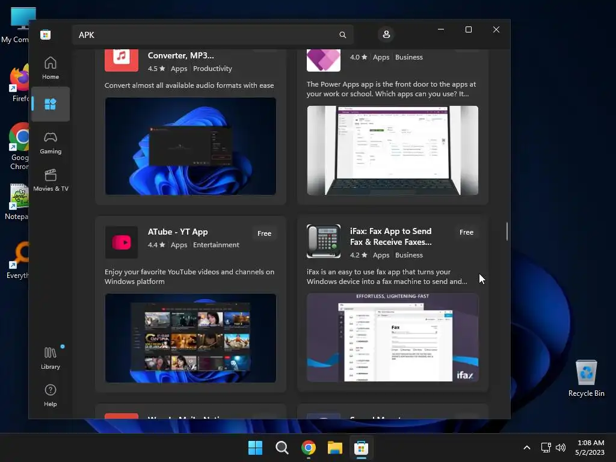Click the ATube description text
The width and height of the screenshot is (616, 462).
tap(189, 277)
